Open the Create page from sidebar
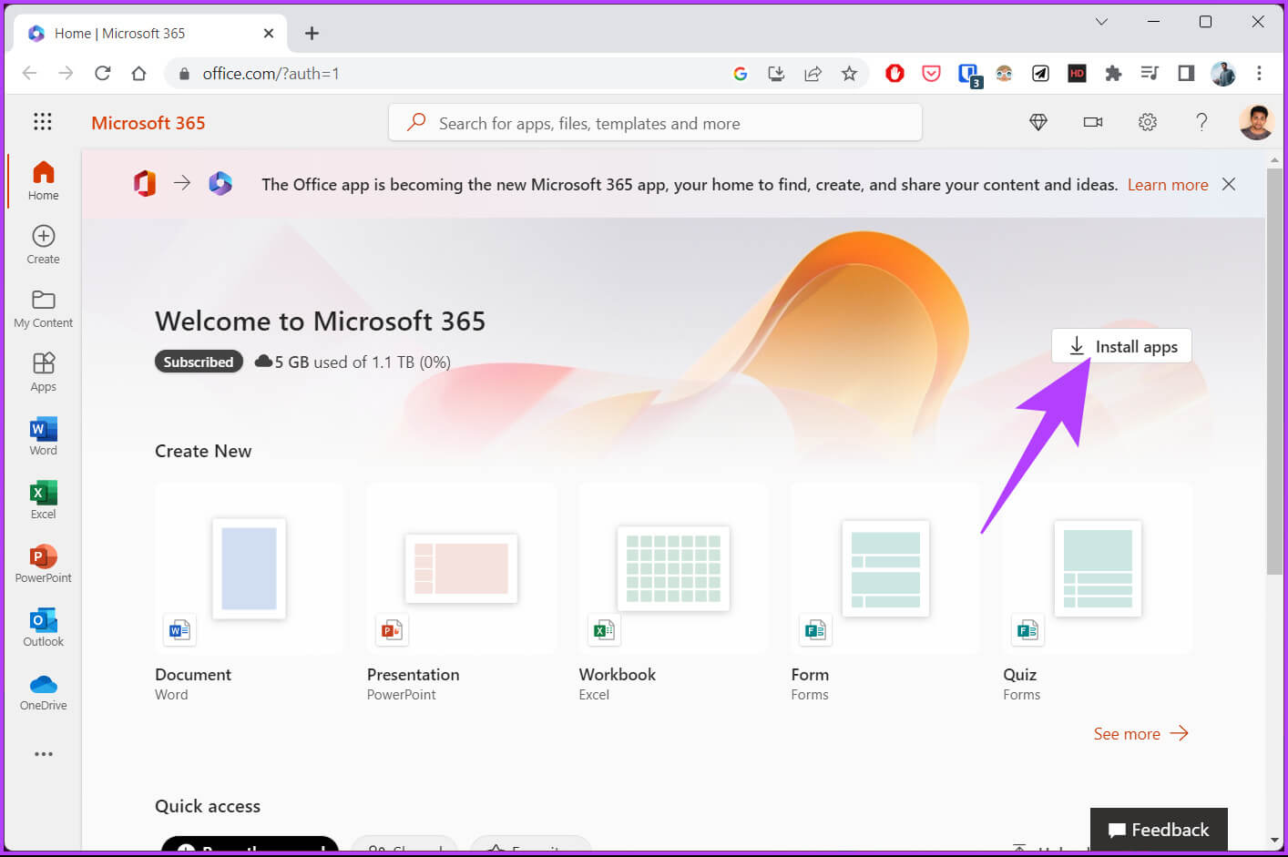The image size is (1288, 857). click(43, 245)
